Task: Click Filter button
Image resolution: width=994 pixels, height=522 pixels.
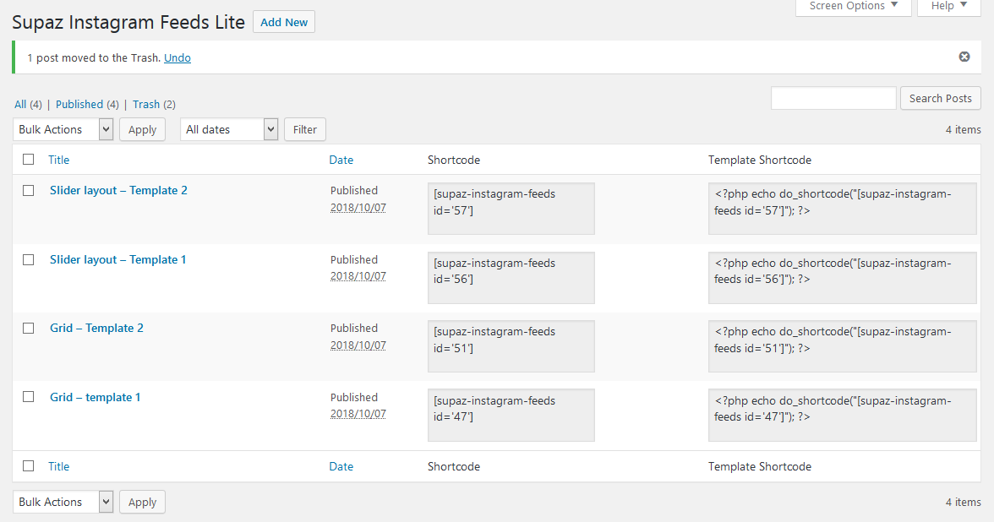Action: click(305, 129)
